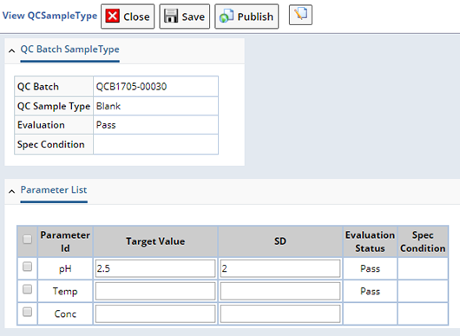Click the Conc parameter id cell
Screen dimensions: 460x336
pyautogui.click(x=65, y=313)
